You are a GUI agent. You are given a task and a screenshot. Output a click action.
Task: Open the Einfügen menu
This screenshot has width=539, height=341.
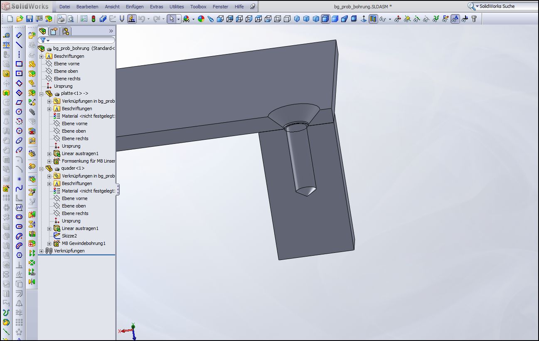[x=134, y=7]
